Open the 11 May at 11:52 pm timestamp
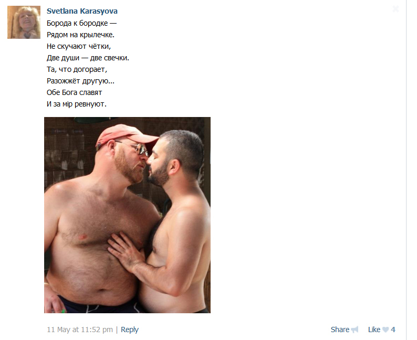This screenshot has height=340, width=417. click(x=80, y=330)
